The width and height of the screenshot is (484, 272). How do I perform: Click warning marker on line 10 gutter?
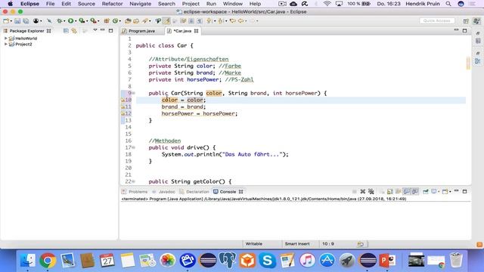123,100
